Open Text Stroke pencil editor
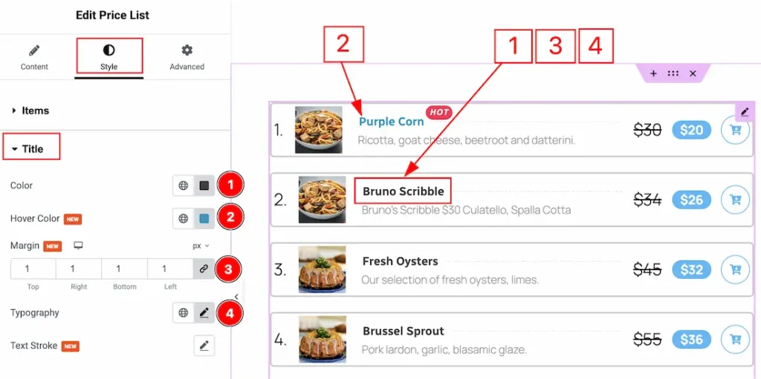Screen dimensions: 761x379 point(204,346)
